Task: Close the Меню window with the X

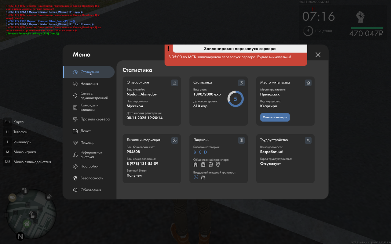Action: tap(318, 55)
